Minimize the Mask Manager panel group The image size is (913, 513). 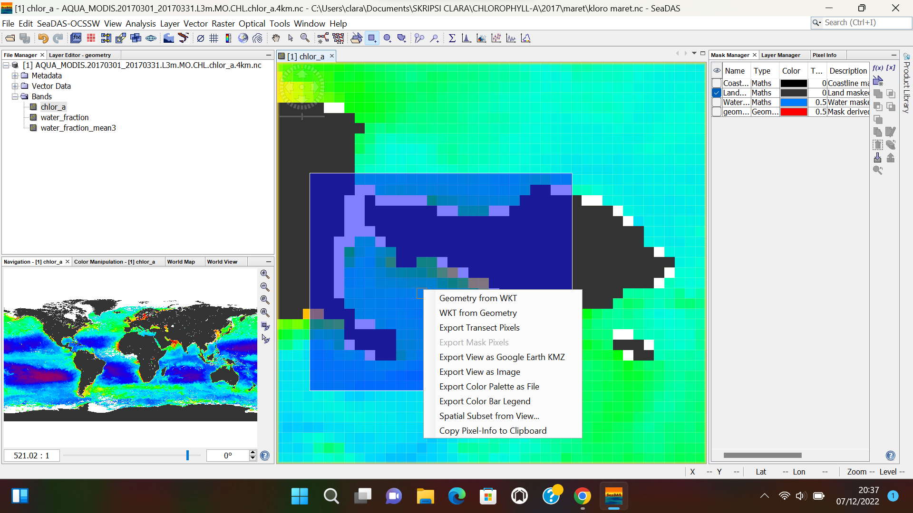[x=894, y=55]
